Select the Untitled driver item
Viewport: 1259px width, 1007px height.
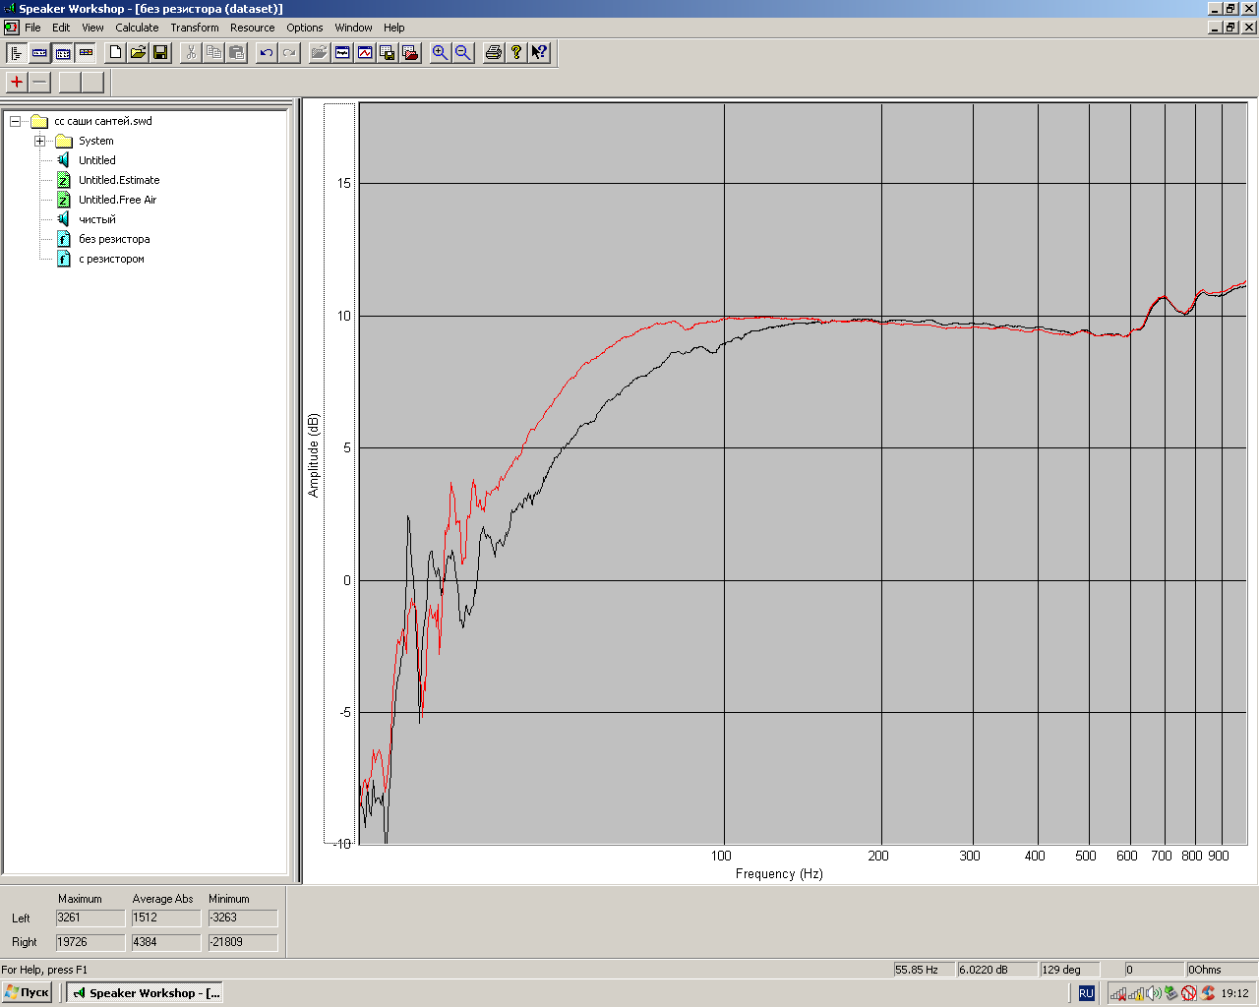(x=96, y=160)
